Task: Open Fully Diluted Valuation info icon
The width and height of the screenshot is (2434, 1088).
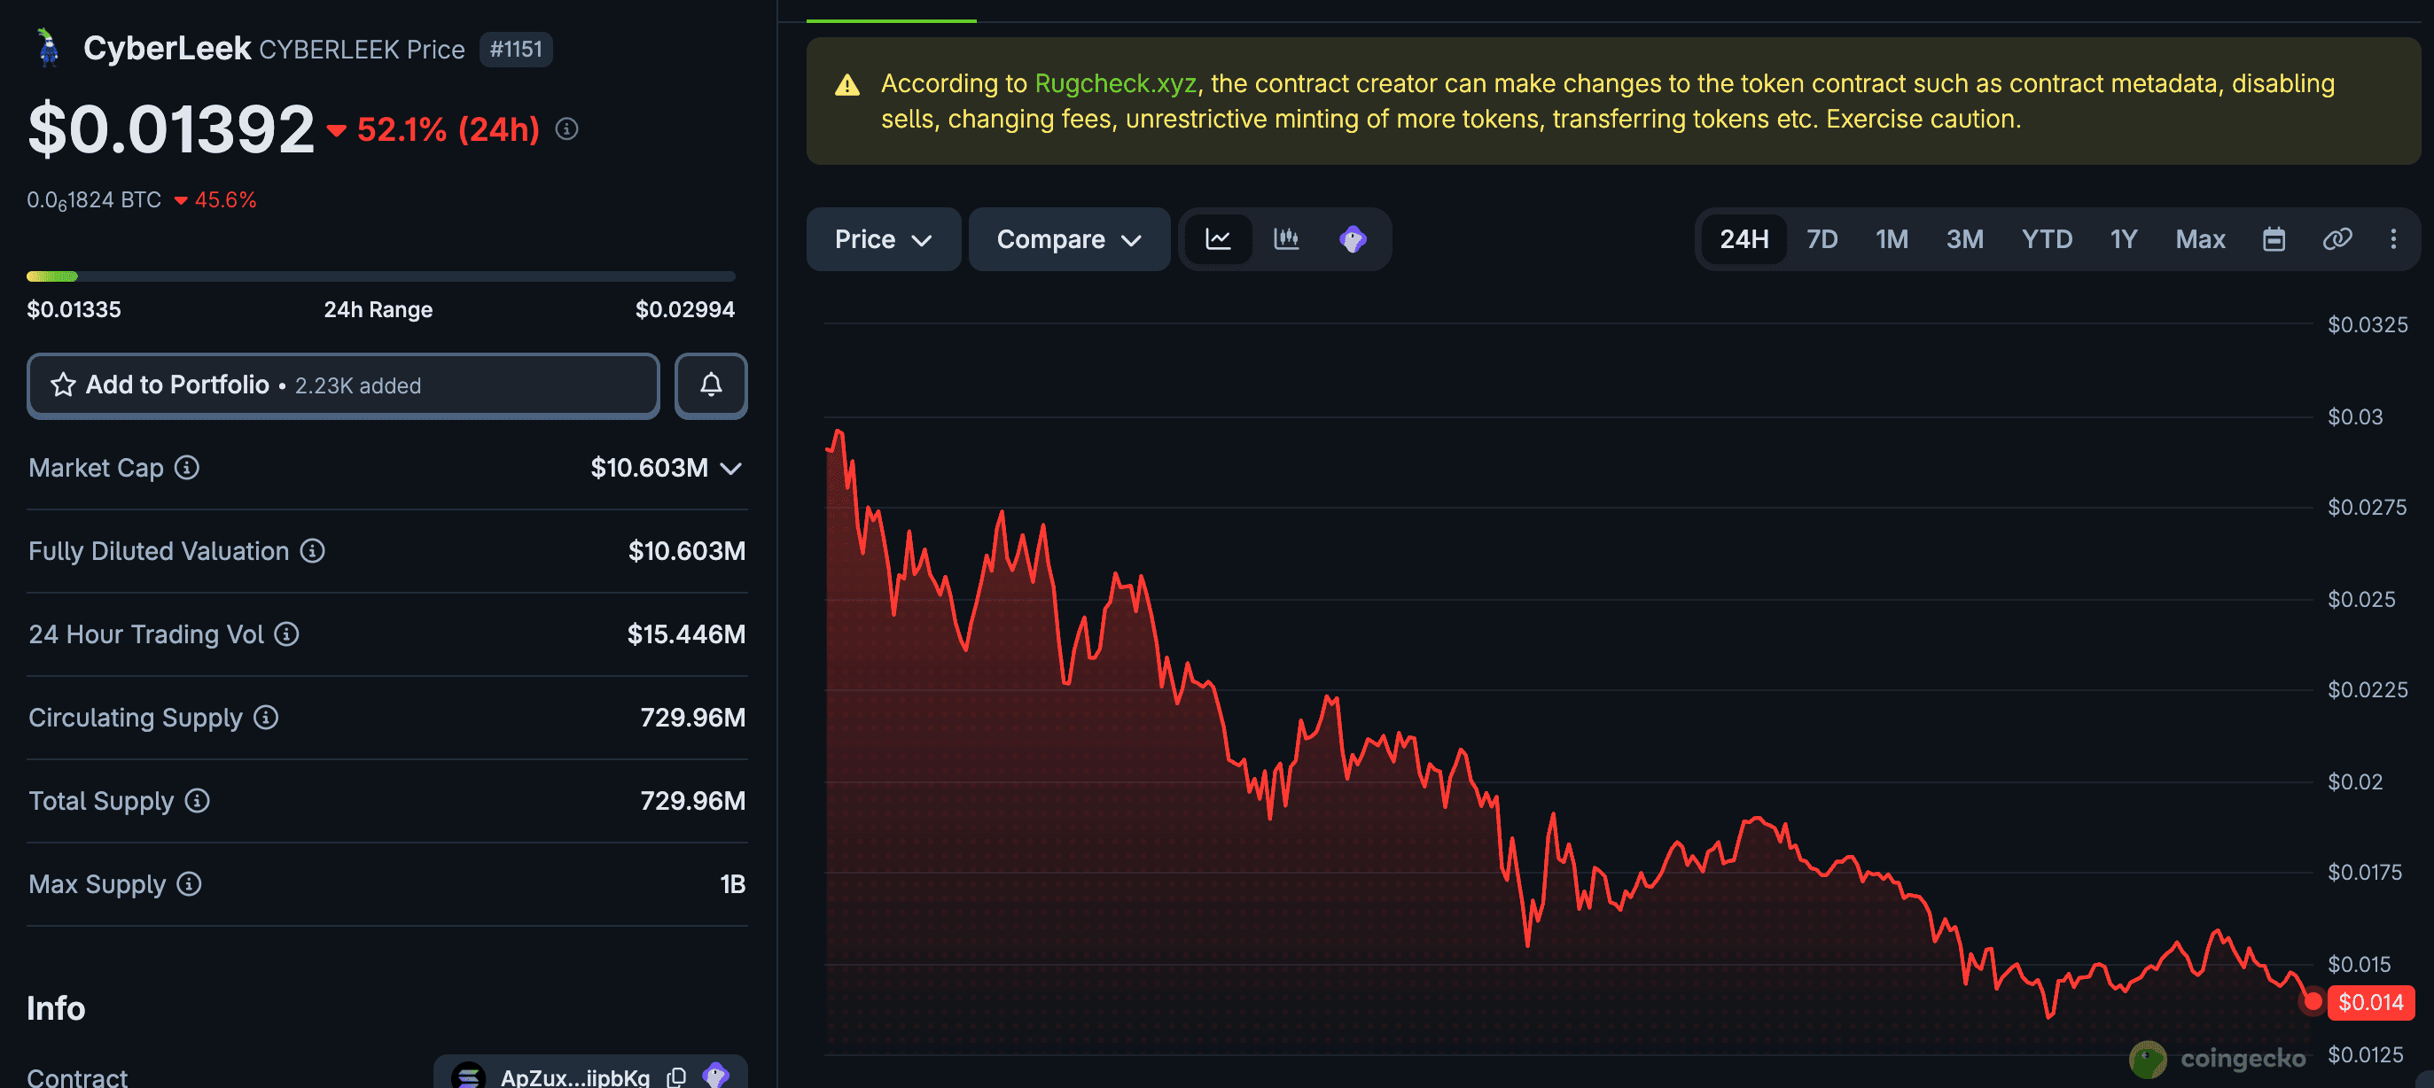Action: (313, 550)
